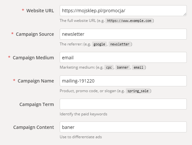Grab the resize handle of URL textarea
192x145 pixels.
(x=185, y=14)
